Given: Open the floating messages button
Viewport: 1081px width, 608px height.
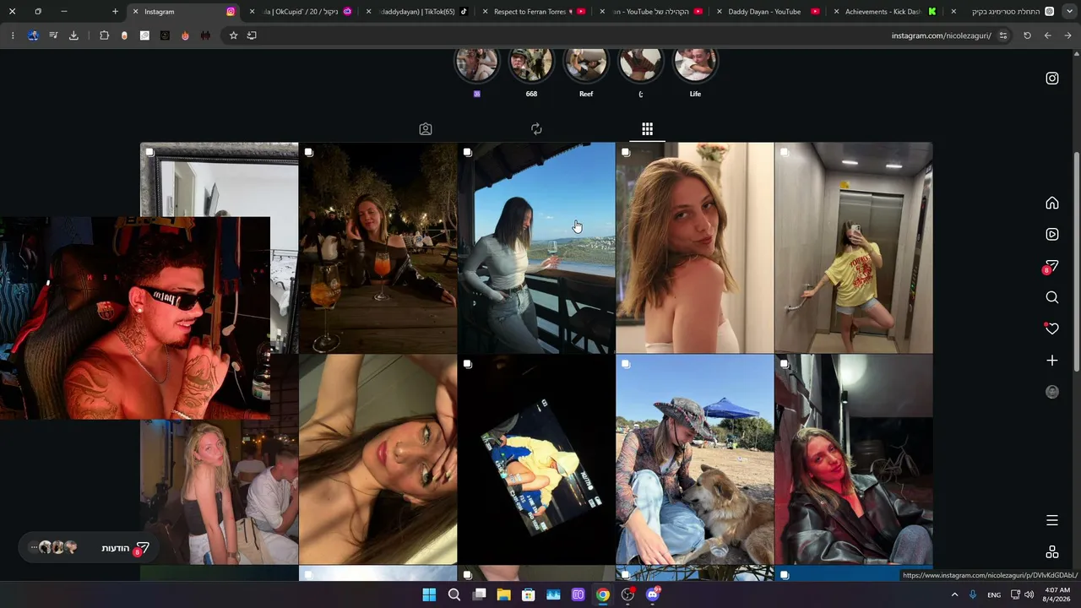Looking at the screenshot, I should 88,548.
